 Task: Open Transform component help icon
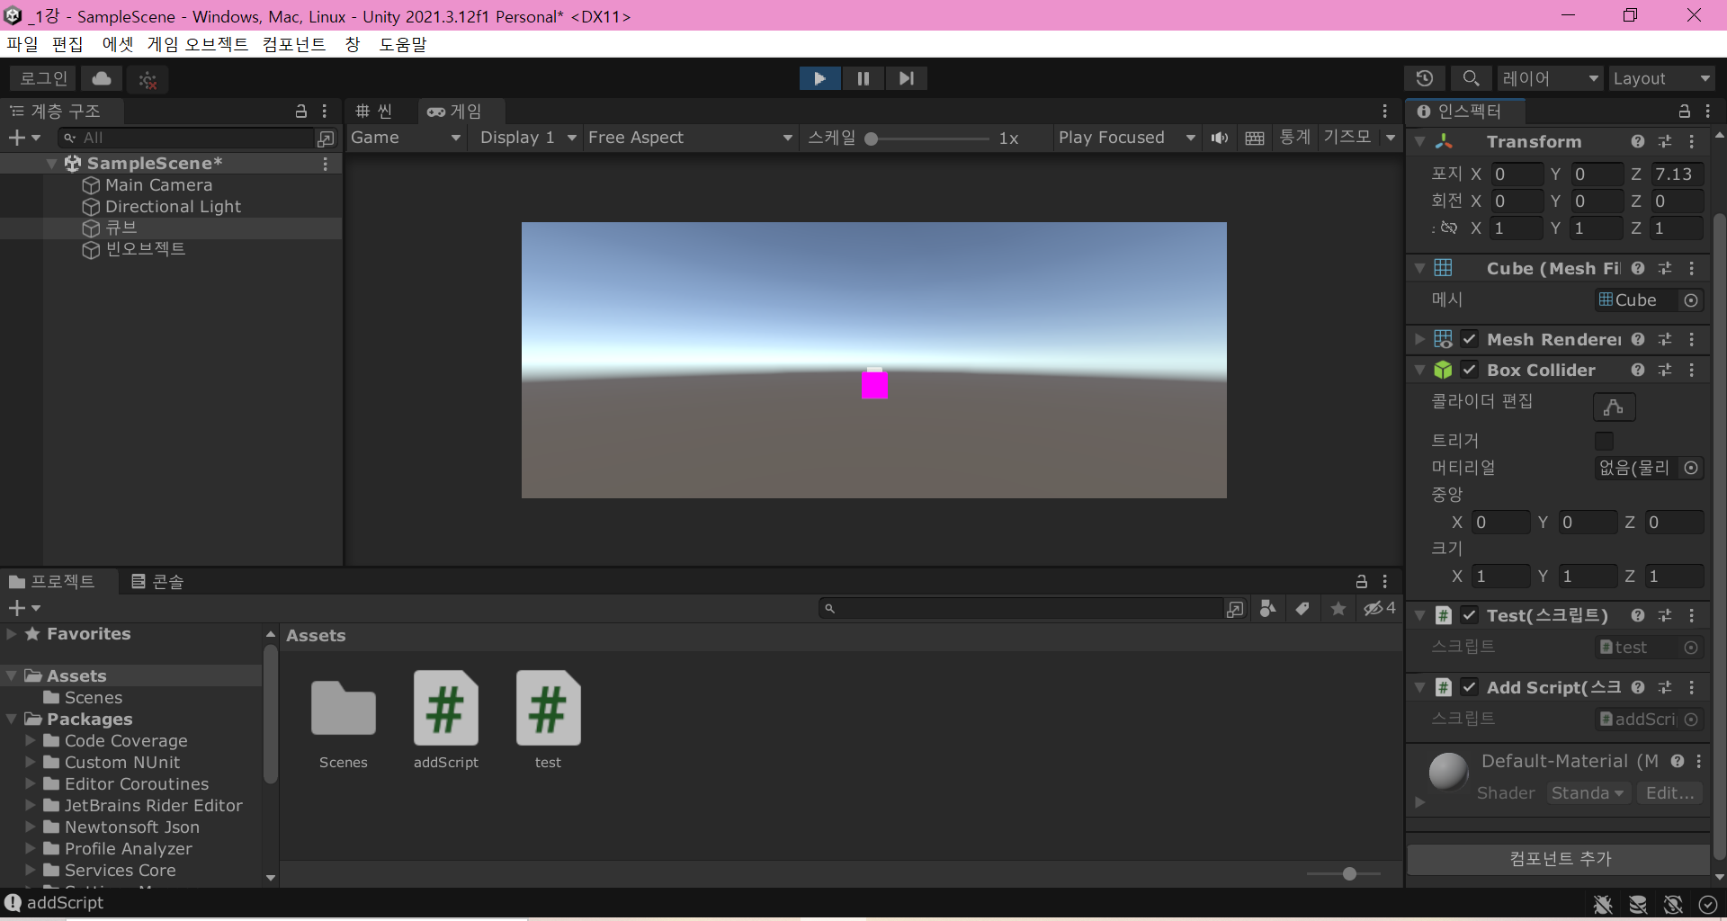[x=1638, y=142]
